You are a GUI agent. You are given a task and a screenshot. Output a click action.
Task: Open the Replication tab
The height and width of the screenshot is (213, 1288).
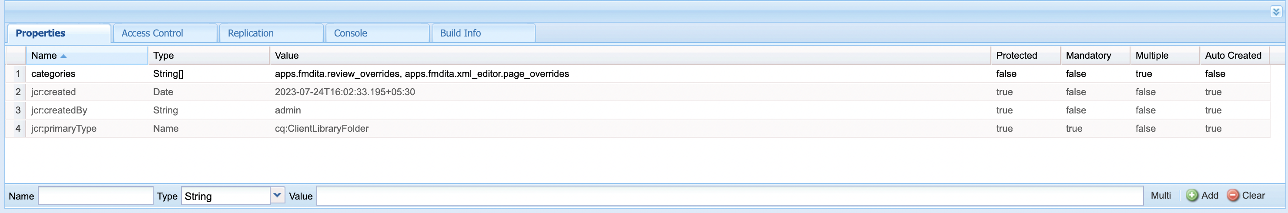pyautogui.click(x=251, y=33)
